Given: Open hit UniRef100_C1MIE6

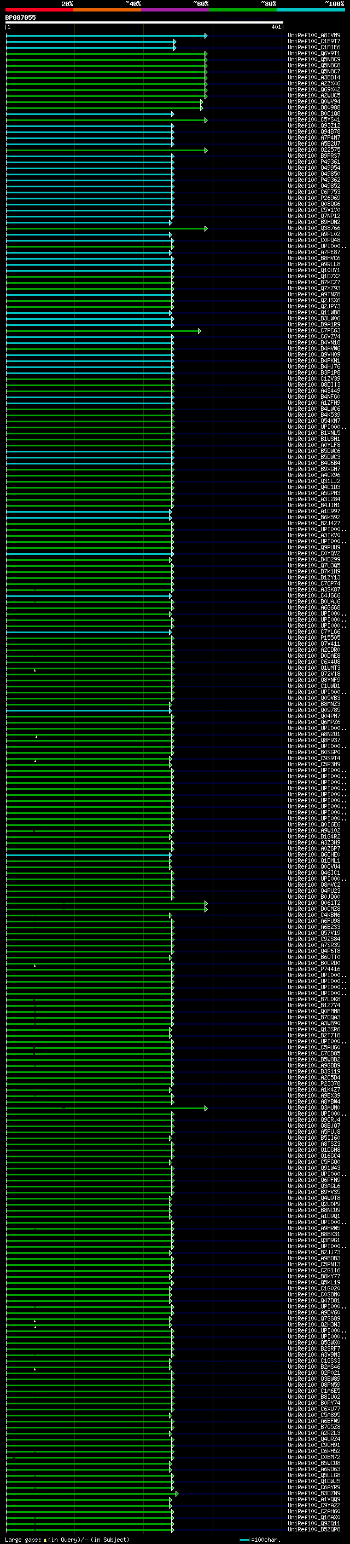Looking at the screenshot, I should coord(314,47).
